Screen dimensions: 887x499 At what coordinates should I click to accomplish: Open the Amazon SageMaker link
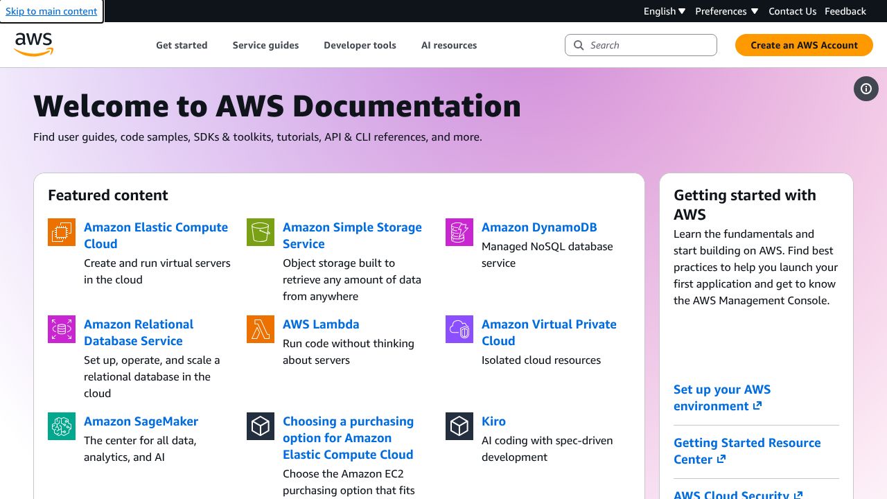click(141, 421)
